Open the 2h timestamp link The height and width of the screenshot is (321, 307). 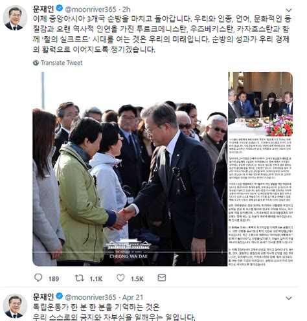[126, 9]
